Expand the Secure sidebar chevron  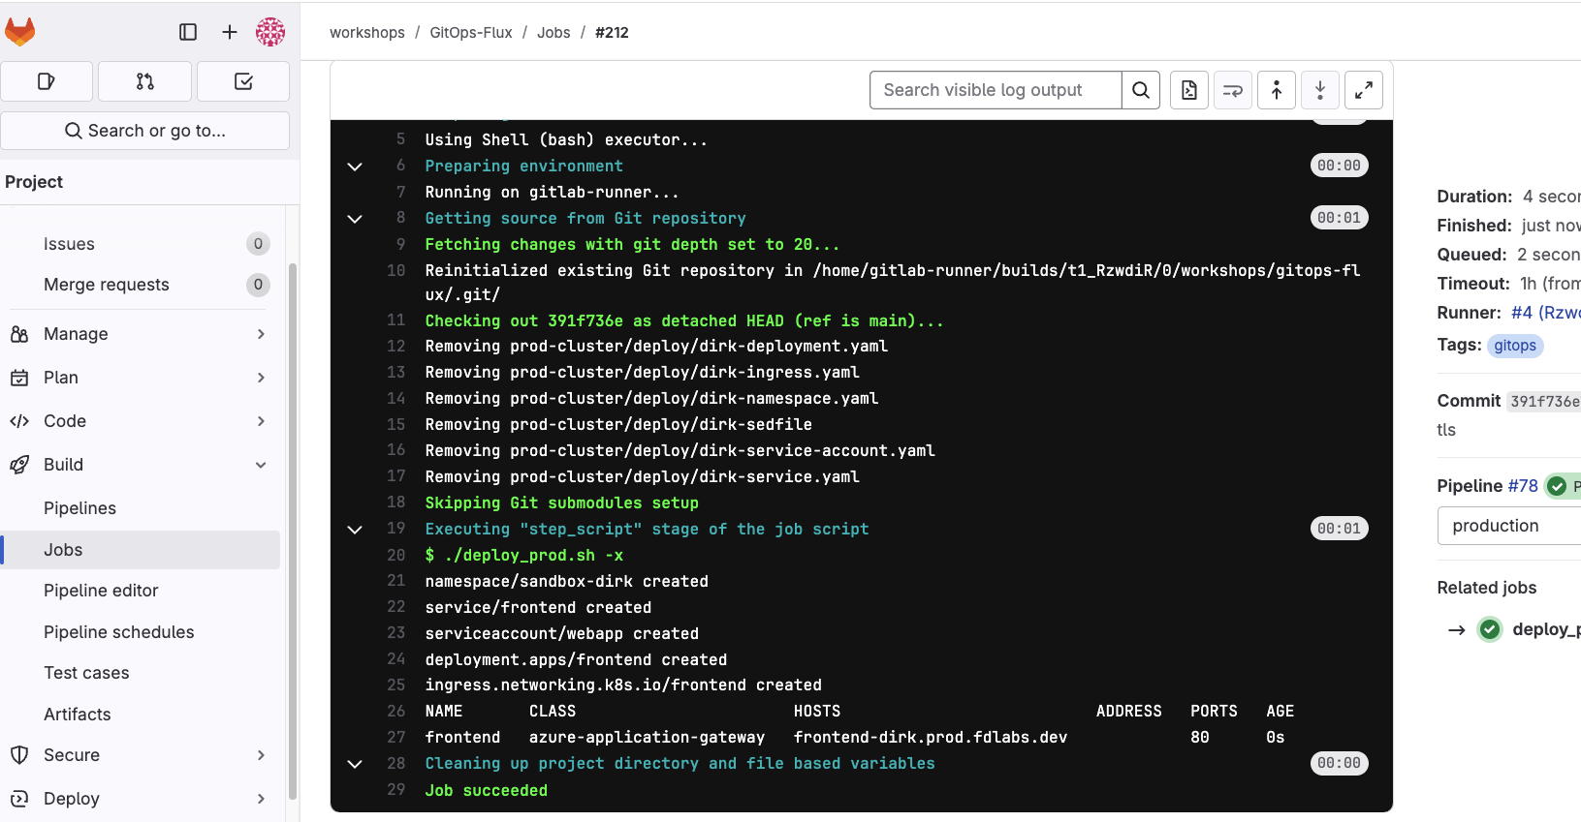[261, 755]
